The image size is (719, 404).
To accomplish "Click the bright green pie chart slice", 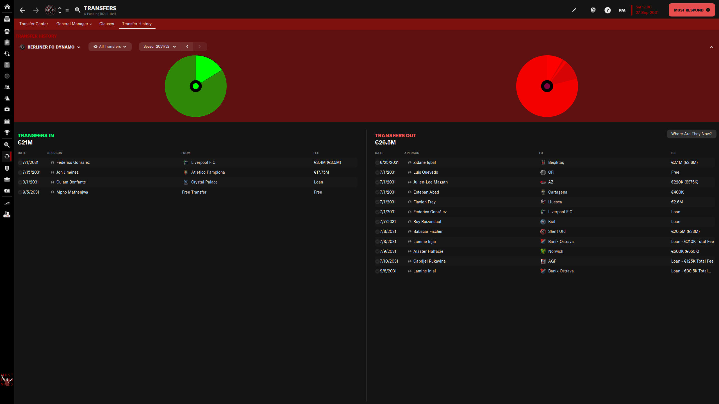I will [x=206, y=68].
